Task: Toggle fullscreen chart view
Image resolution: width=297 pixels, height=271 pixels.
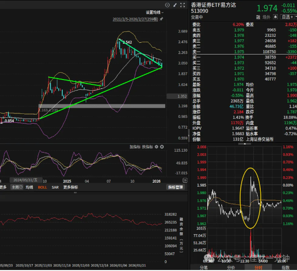Action: 182,5
